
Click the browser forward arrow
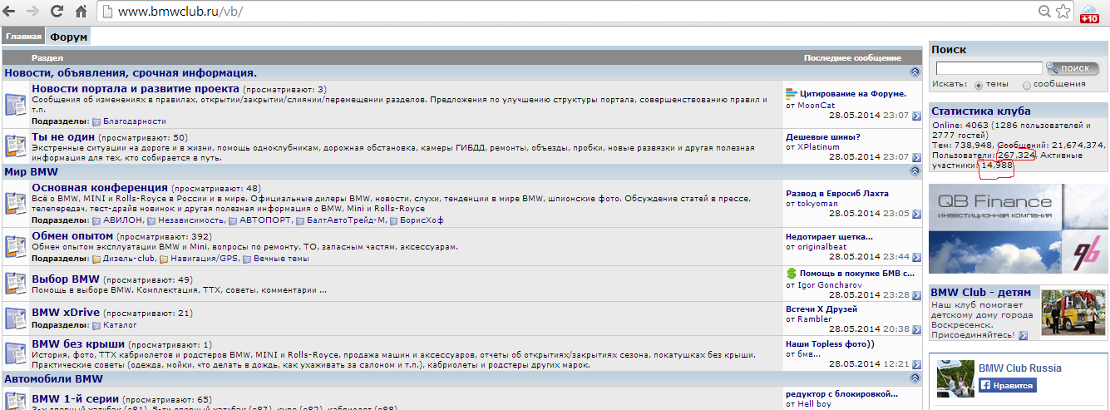33,12
